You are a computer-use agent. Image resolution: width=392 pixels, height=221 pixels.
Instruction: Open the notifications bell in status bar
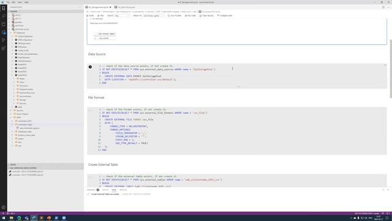coord(388,214)
